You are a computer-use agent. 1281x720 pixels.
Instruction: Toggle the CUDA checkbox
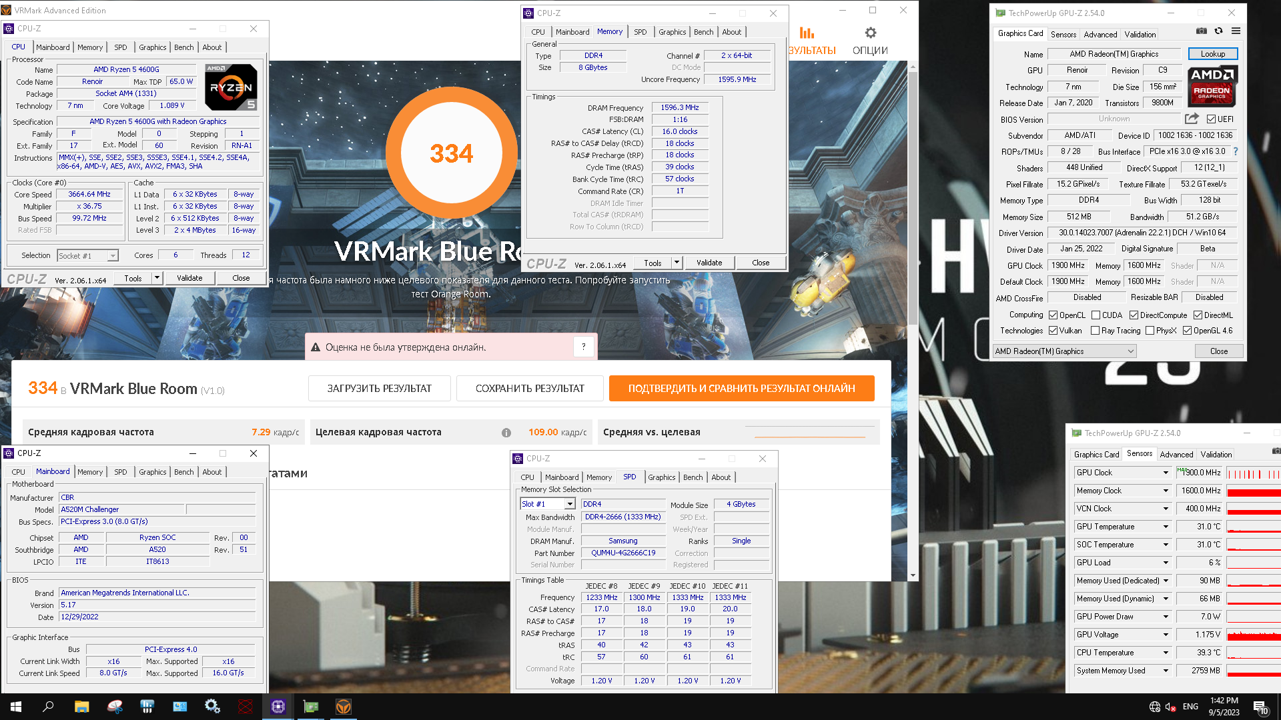click(x=1096, y=315)
